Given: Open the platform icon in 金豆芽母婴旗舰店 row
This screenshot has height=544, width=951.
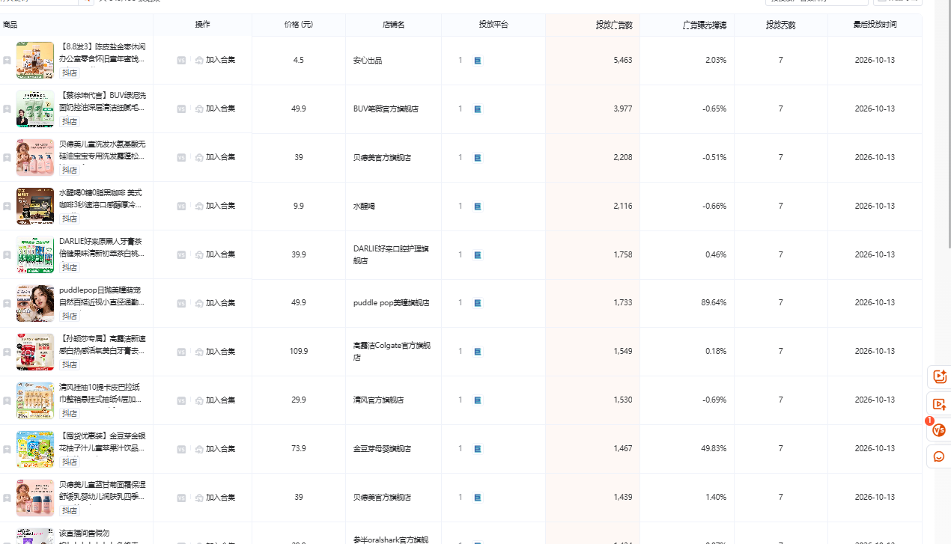Looking at the screenshot, I should tap(478, 449).
